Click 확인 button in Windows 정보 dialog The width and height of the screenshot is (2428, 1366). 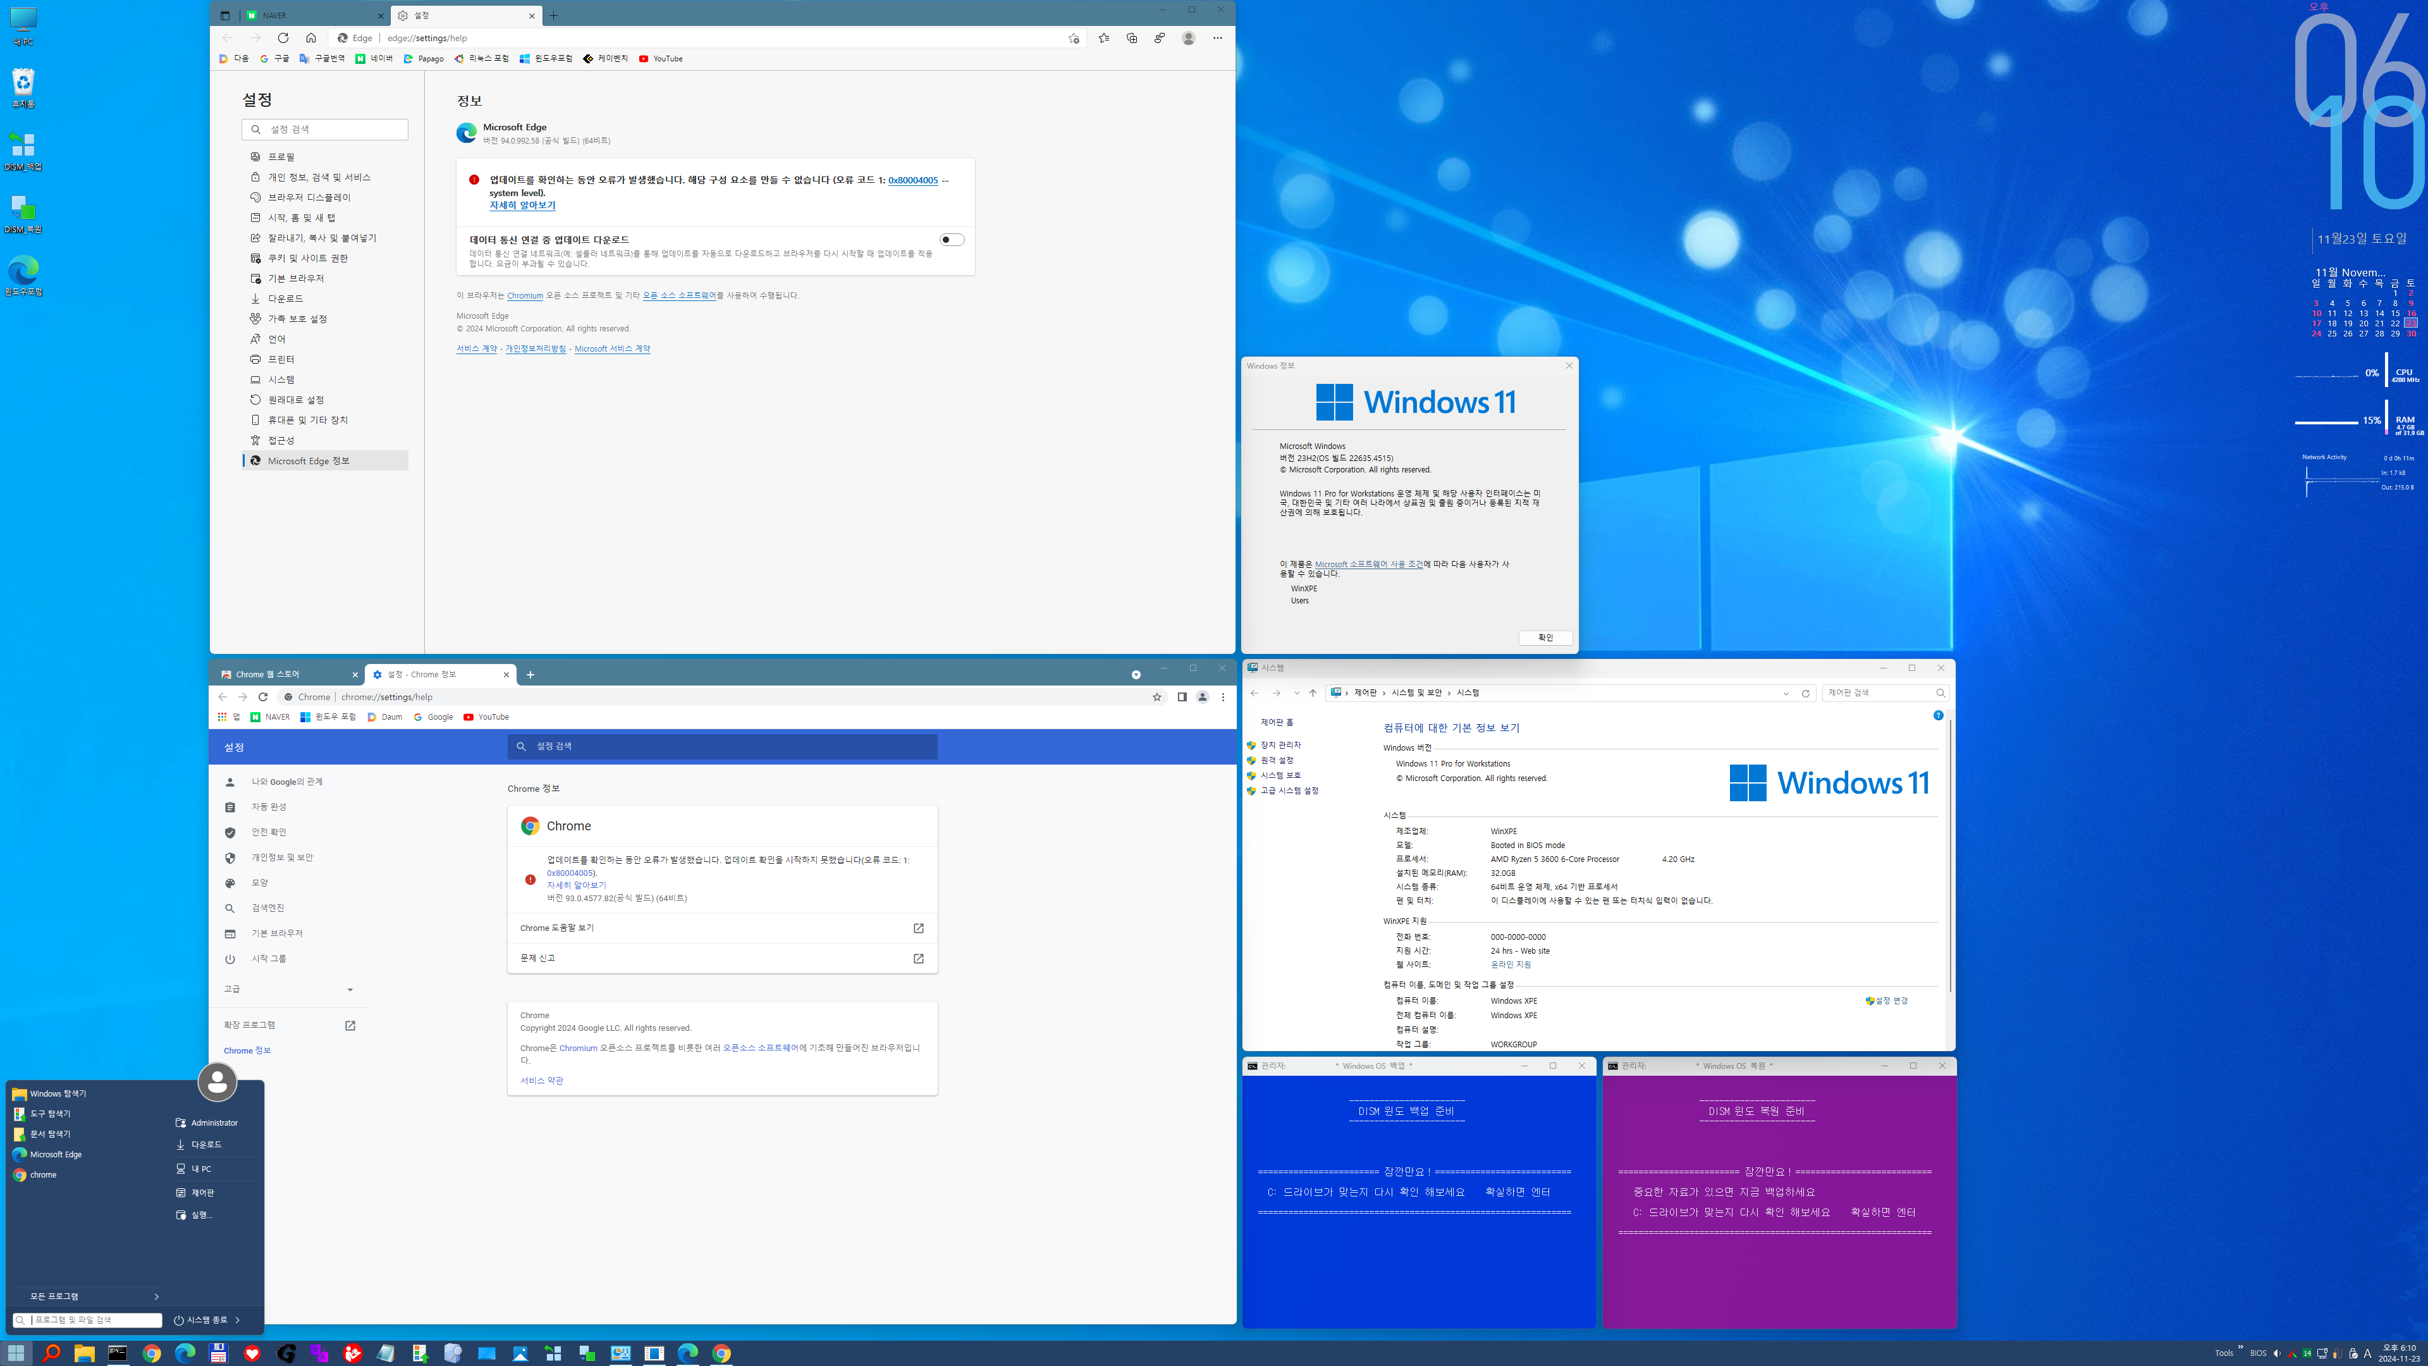coord(1545,637)
